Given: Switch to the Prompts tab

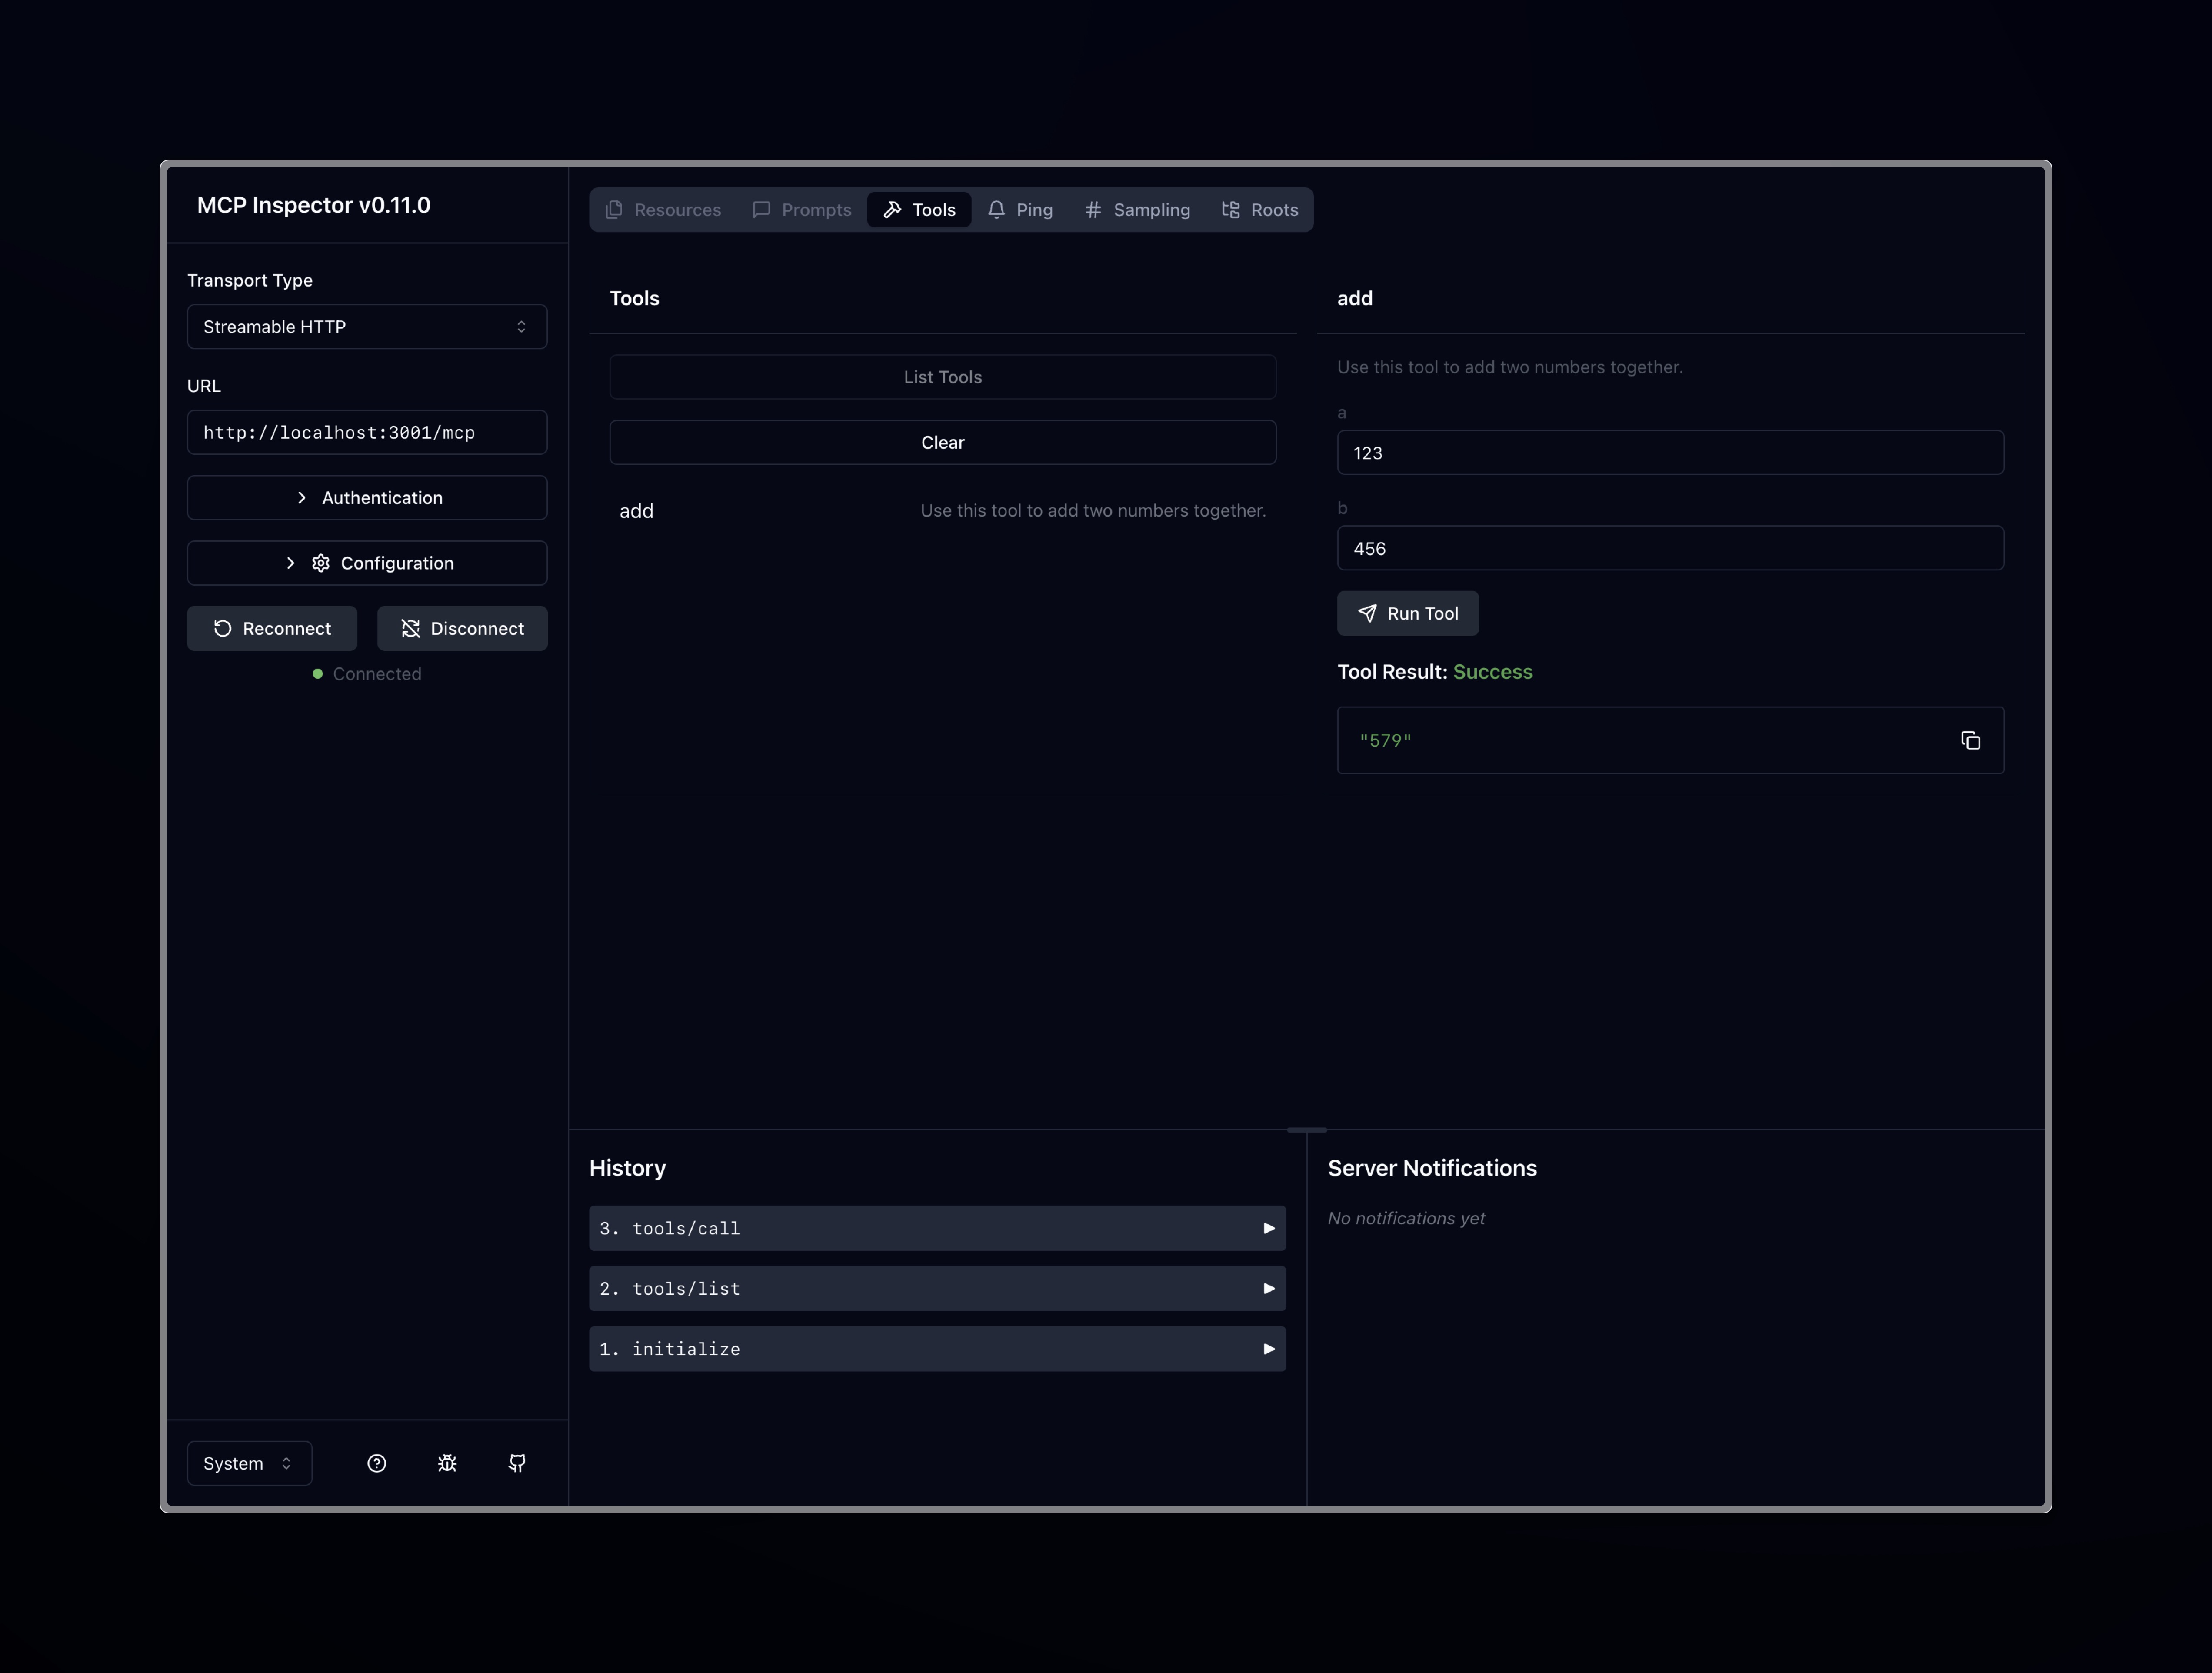Looking at the screenshot, I should (802, 210).
